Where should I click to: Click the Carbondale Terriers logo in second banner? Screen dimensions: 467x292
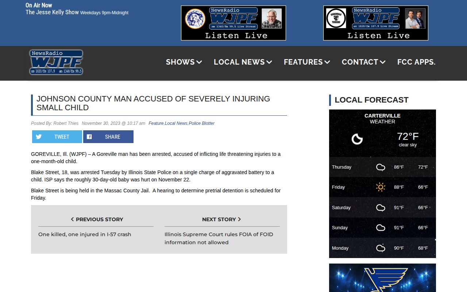[x=336, y=18]
